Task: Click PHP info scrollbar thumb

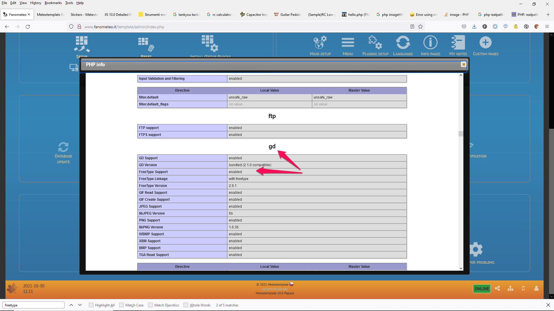Action: (461, 134)
